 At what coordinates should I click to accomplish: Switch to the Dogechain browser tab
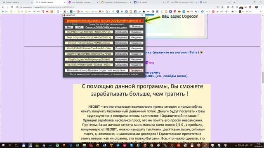tap(116, 2)
